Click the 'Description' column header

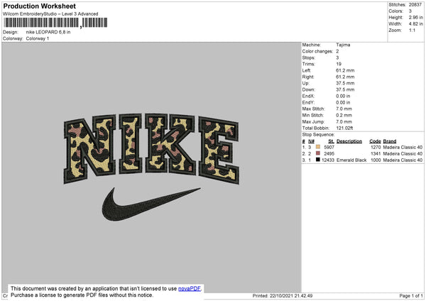coord(349,141)
